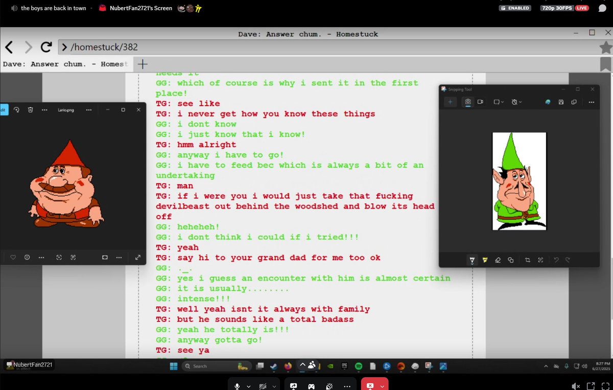Show hidden system tray icons chevron

click(x=547, y=366)
